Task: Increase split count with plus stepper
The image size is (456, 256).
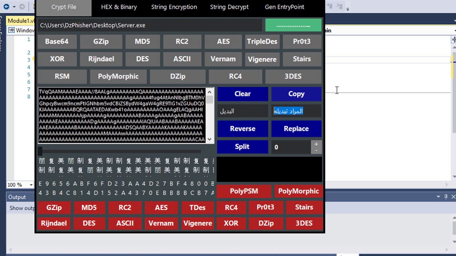Action: [316, 144]
